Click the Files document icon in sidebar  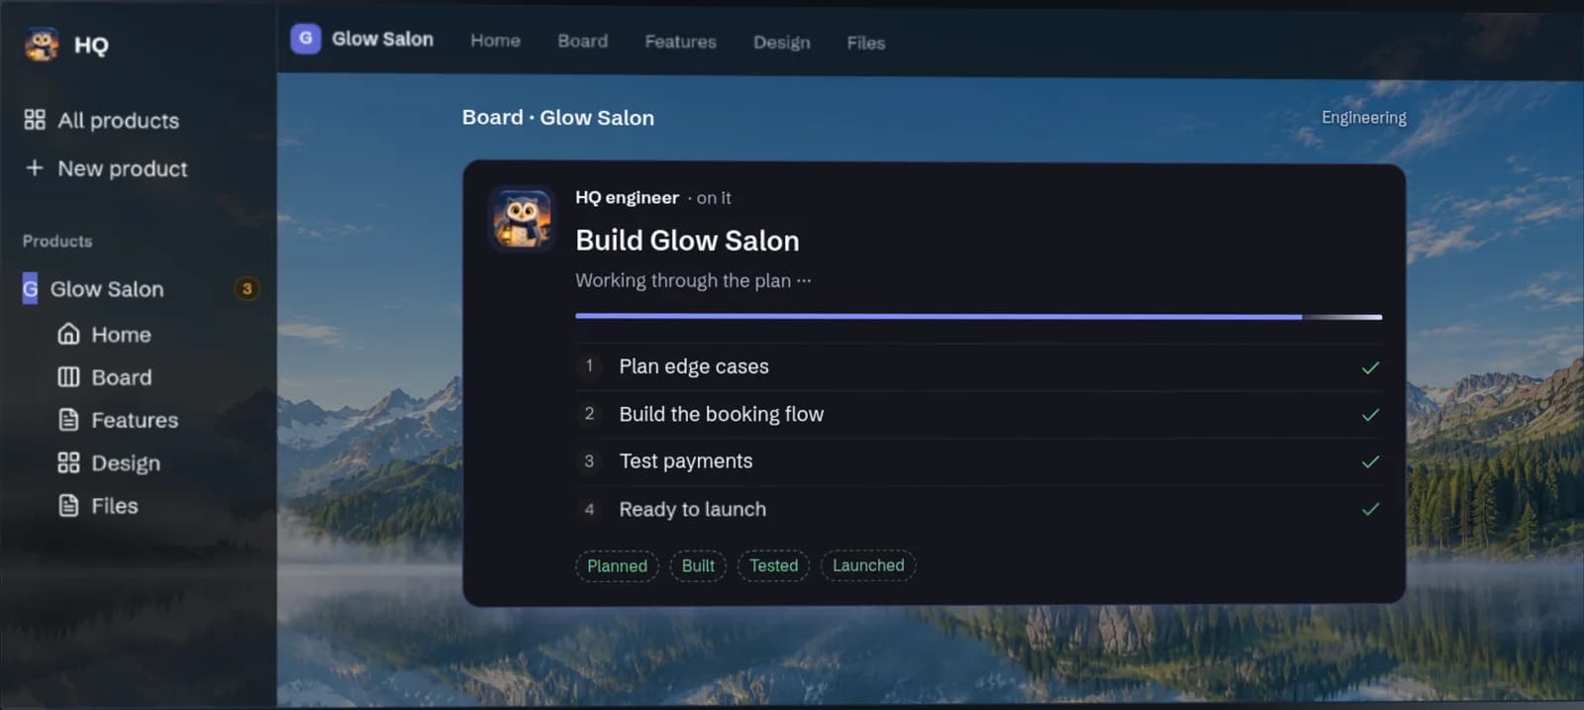click(x=68, y=505)
